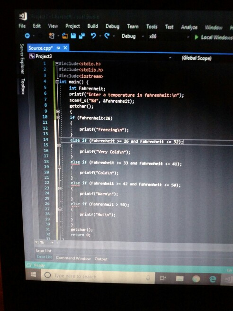Open the Team menu

click(133, 27)
